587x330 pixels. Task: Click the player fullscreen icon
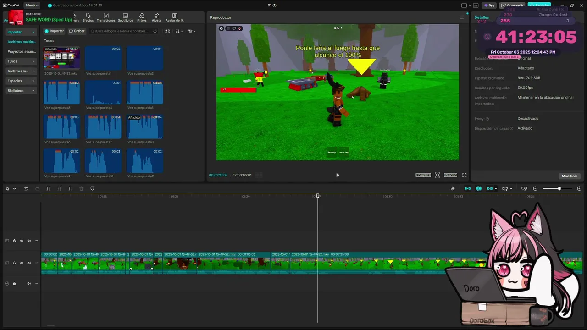click(464, 175)
